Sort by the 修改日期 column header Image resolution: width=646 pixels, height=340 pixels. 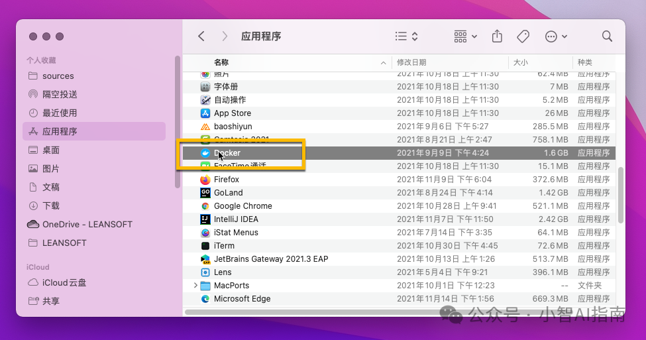point(411,62)
